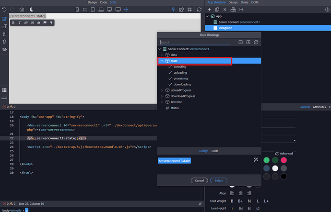The image size is (331, 212).
Task: Select the phone landscape viewport icon
Action: (x=85, y=10)
